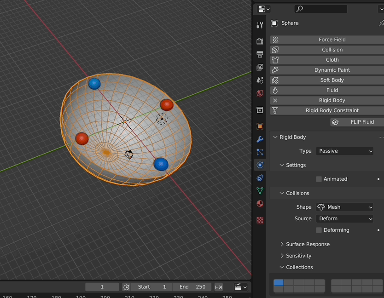Image resolution: width=384 pixels, height=298 pixels.
Task: Animate the Animated property dot
Action: click(378, 179)
